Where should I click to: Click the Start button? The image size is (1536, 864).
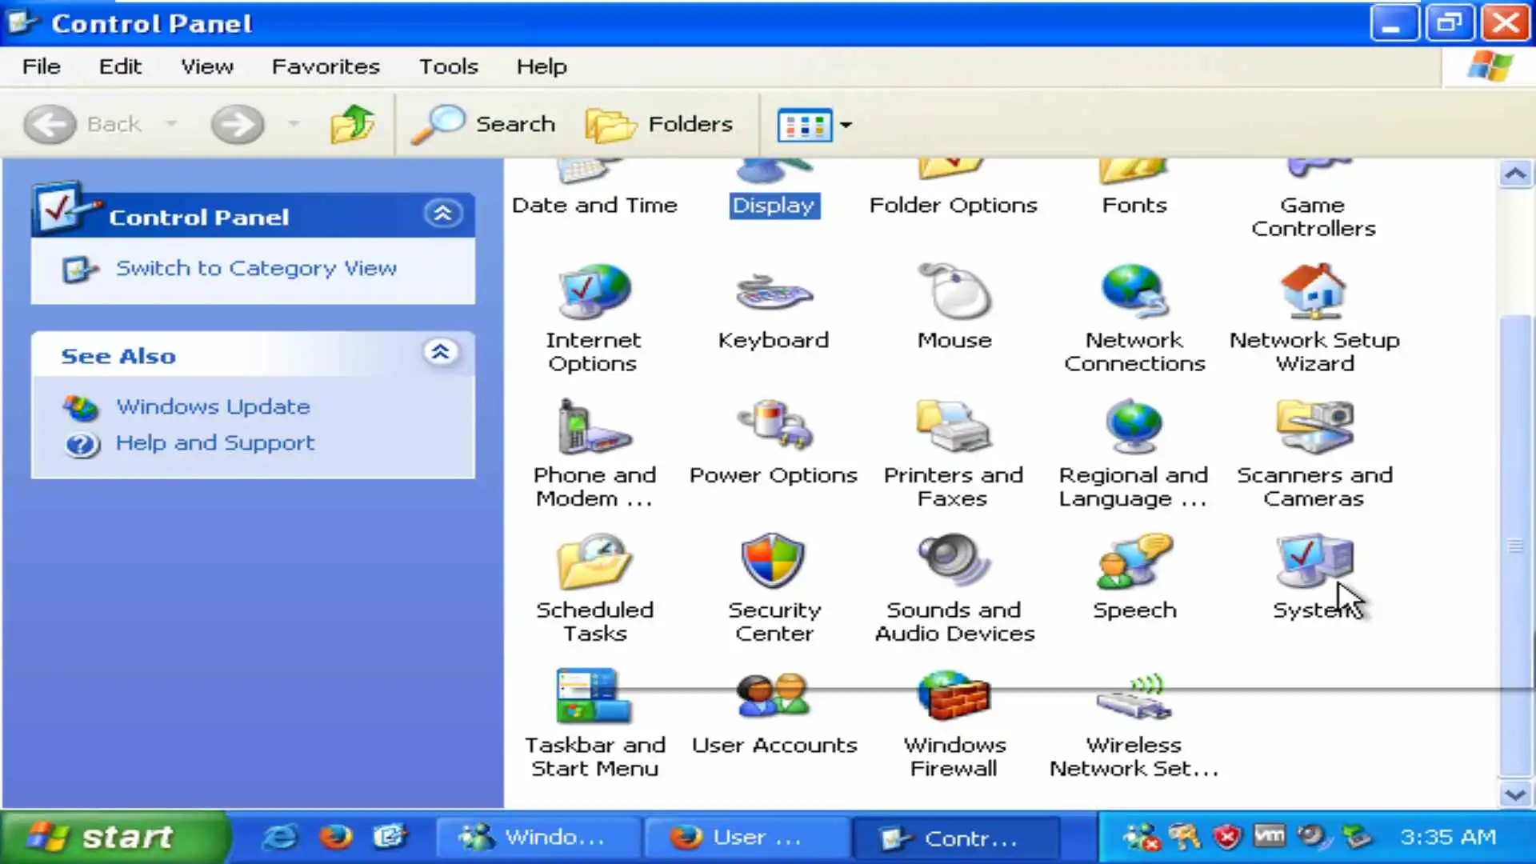point(112,837)
